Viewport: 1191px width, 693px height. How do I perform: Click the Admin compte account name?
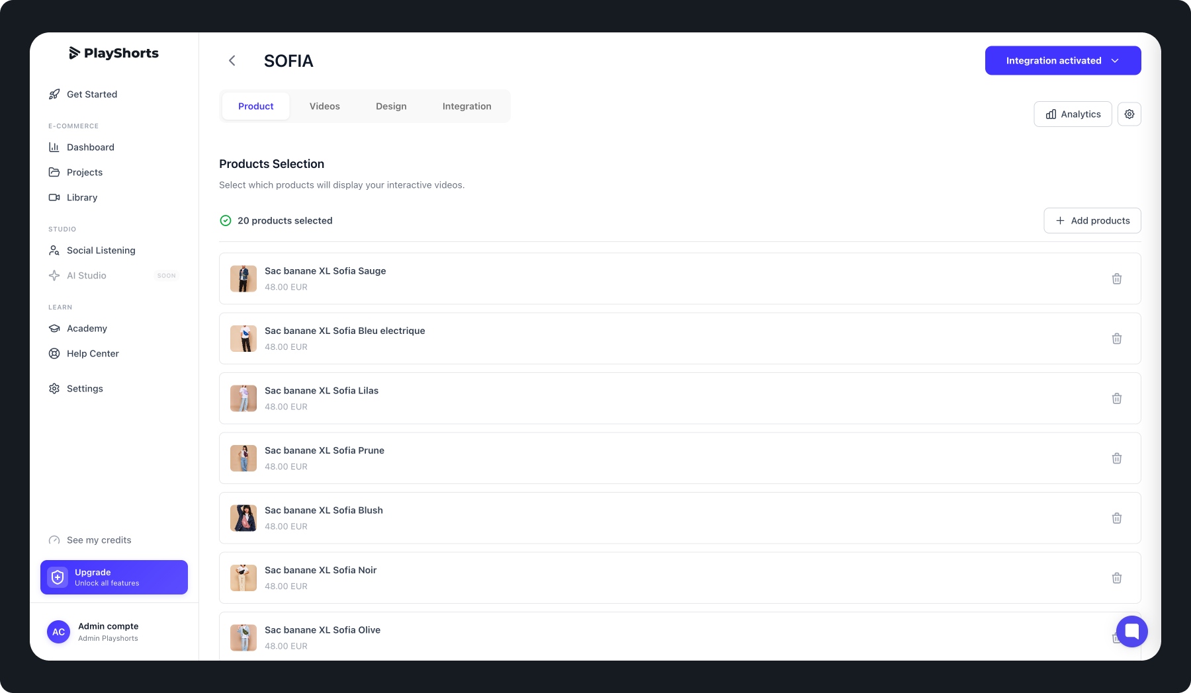109,626
